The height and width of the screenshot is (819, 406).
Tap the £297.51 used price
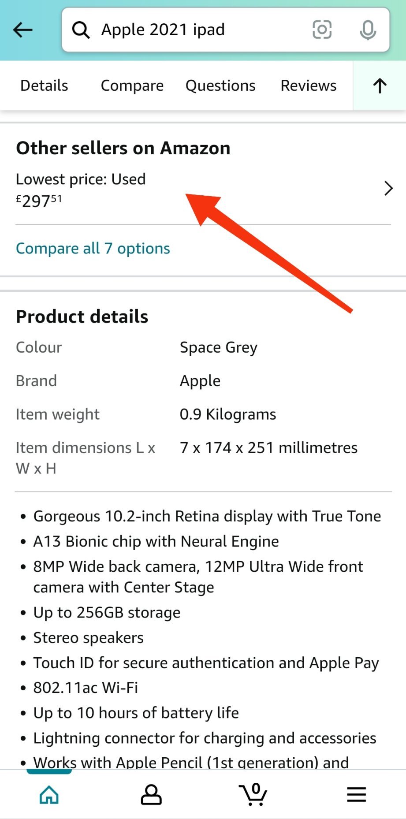(39, 201)
